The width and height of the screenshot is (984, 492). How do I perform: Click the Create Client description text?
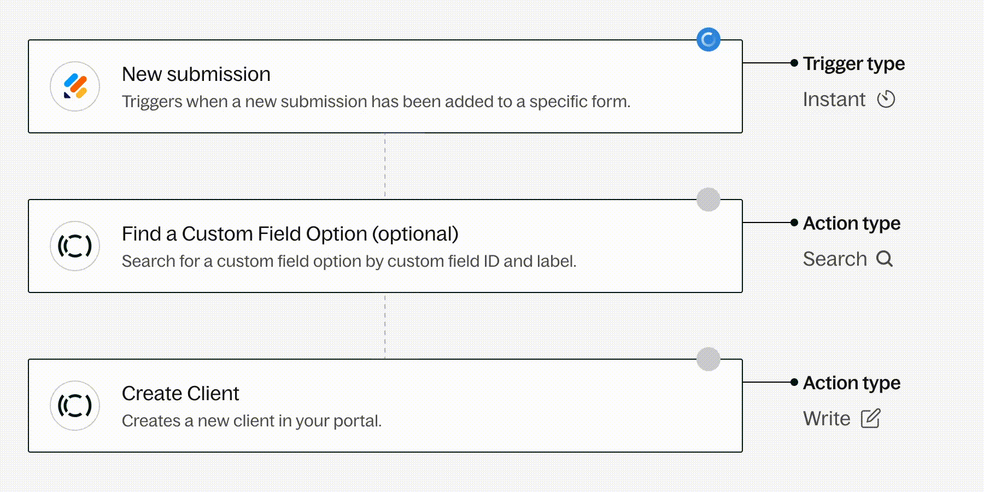[x=251, y=421]
